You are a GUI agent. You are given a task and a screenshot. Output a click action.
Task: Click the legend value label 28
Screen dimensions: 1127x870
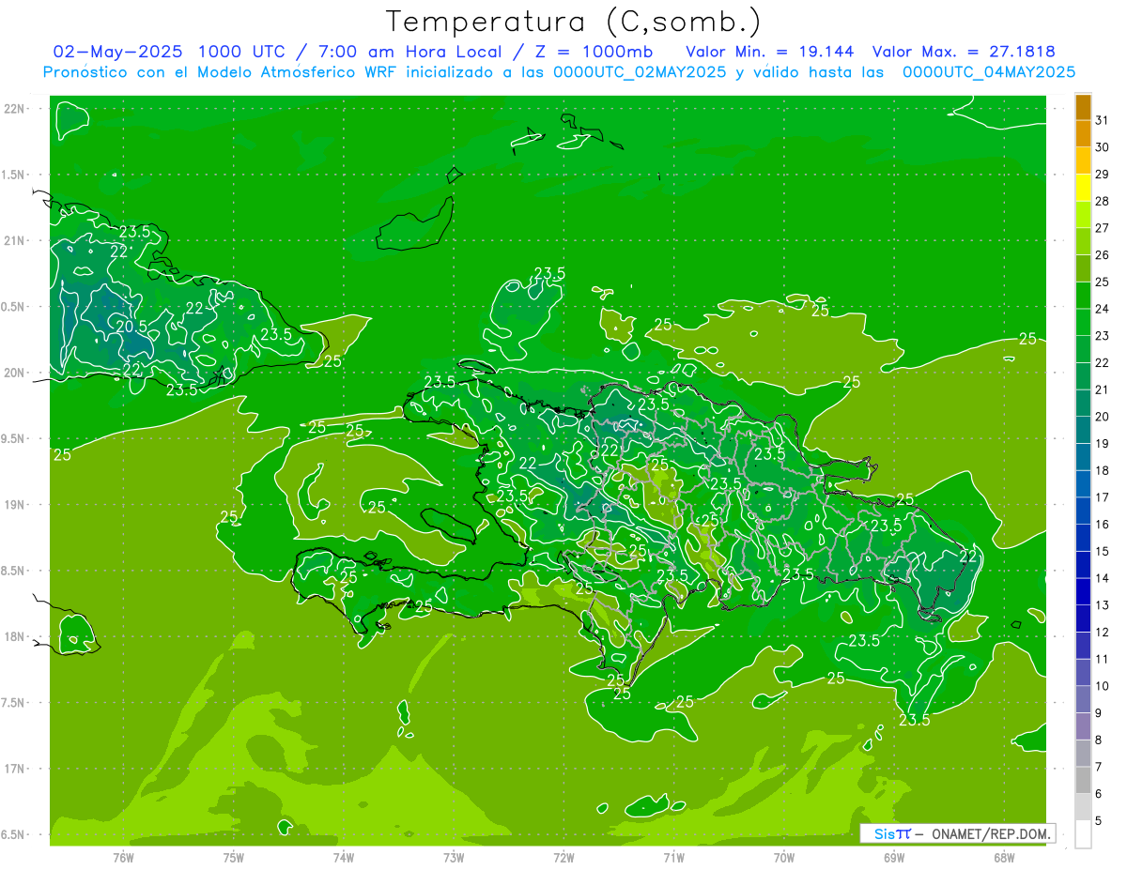click(1103, 201)
